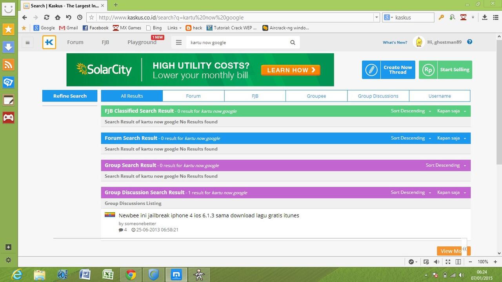Switch to the Group Discussions tab
Screen dimensions: 502x282
[x=378, y=96]
